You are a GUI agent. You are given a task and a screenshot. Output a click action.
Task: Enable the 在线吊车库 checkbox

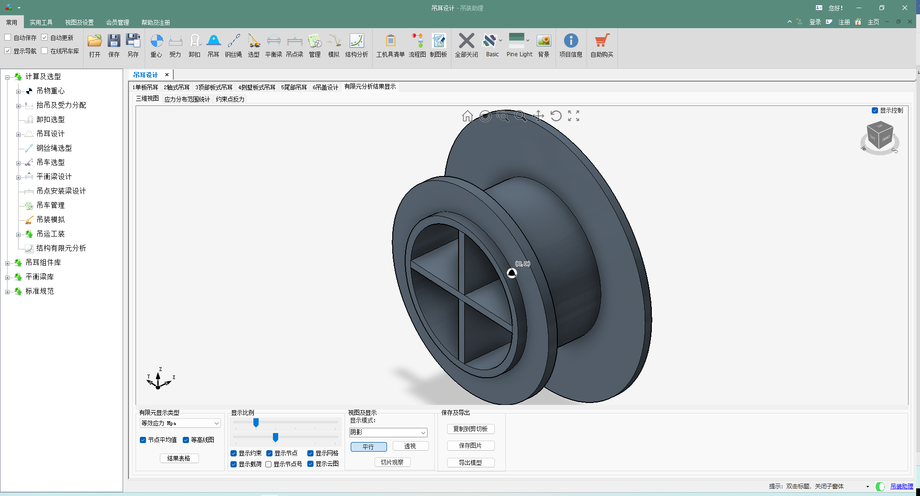(x=44, y=51)
